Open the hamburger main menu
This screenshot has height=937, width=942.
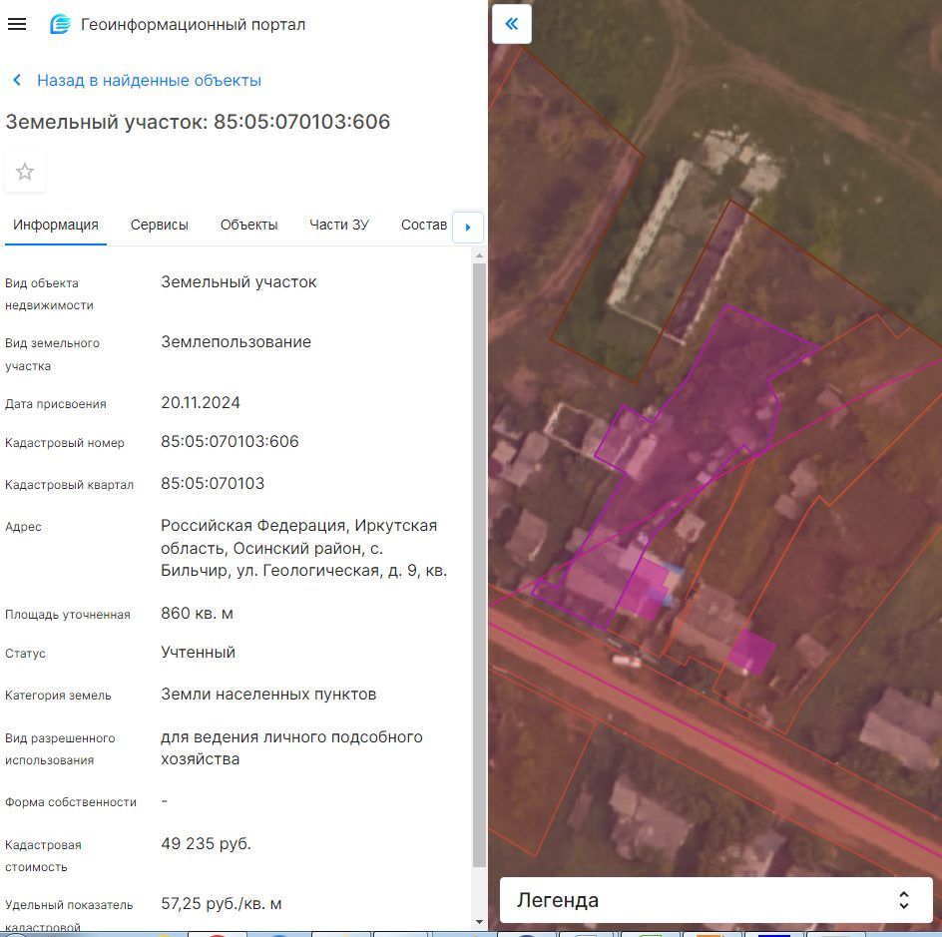pyautogui.click(x=17, y=24)
